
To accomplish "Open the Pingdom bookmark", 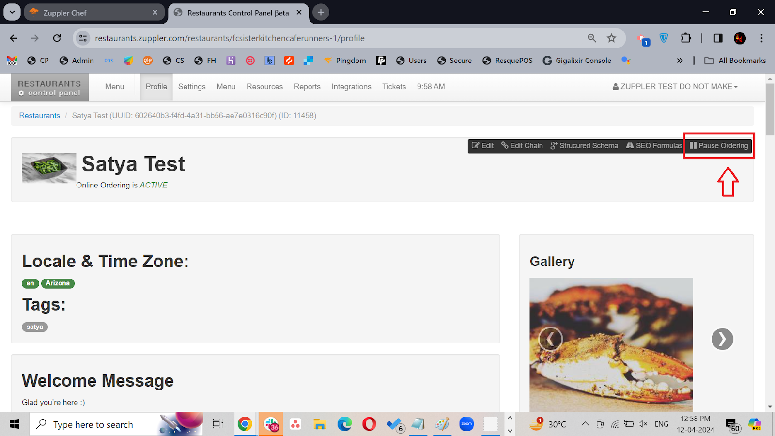I will point(345,61).
